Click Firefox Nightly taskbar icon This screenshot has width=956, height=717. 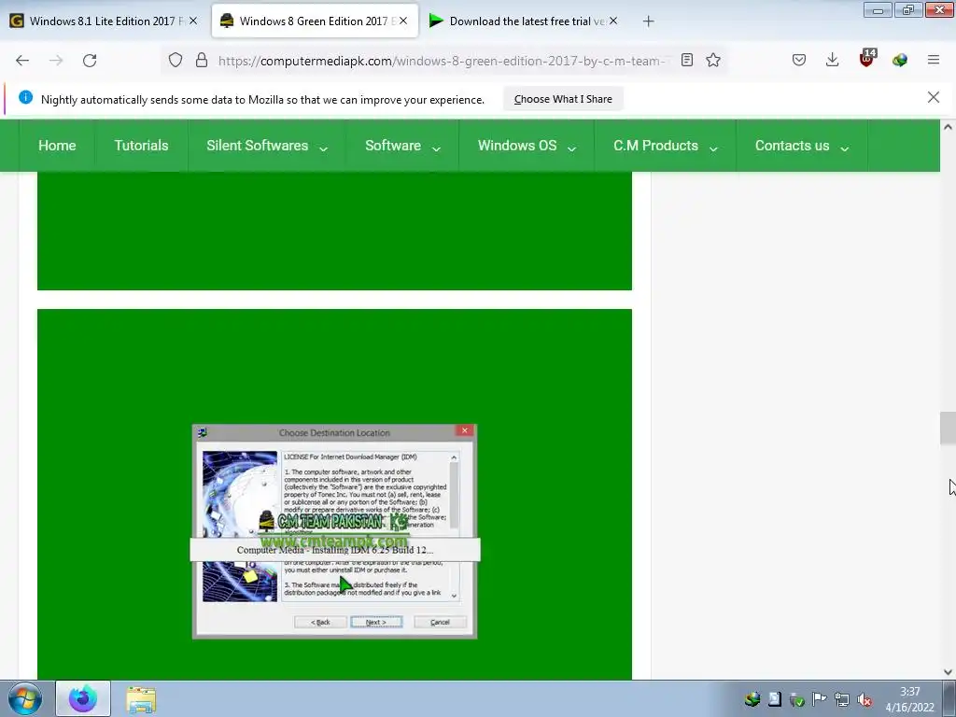(x=83, y=698)
